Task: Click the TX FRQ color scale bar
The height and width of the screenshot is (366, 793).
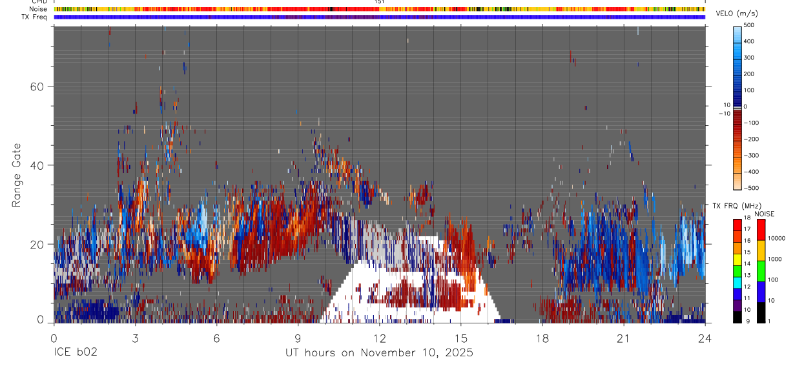Action: point(737,270)
